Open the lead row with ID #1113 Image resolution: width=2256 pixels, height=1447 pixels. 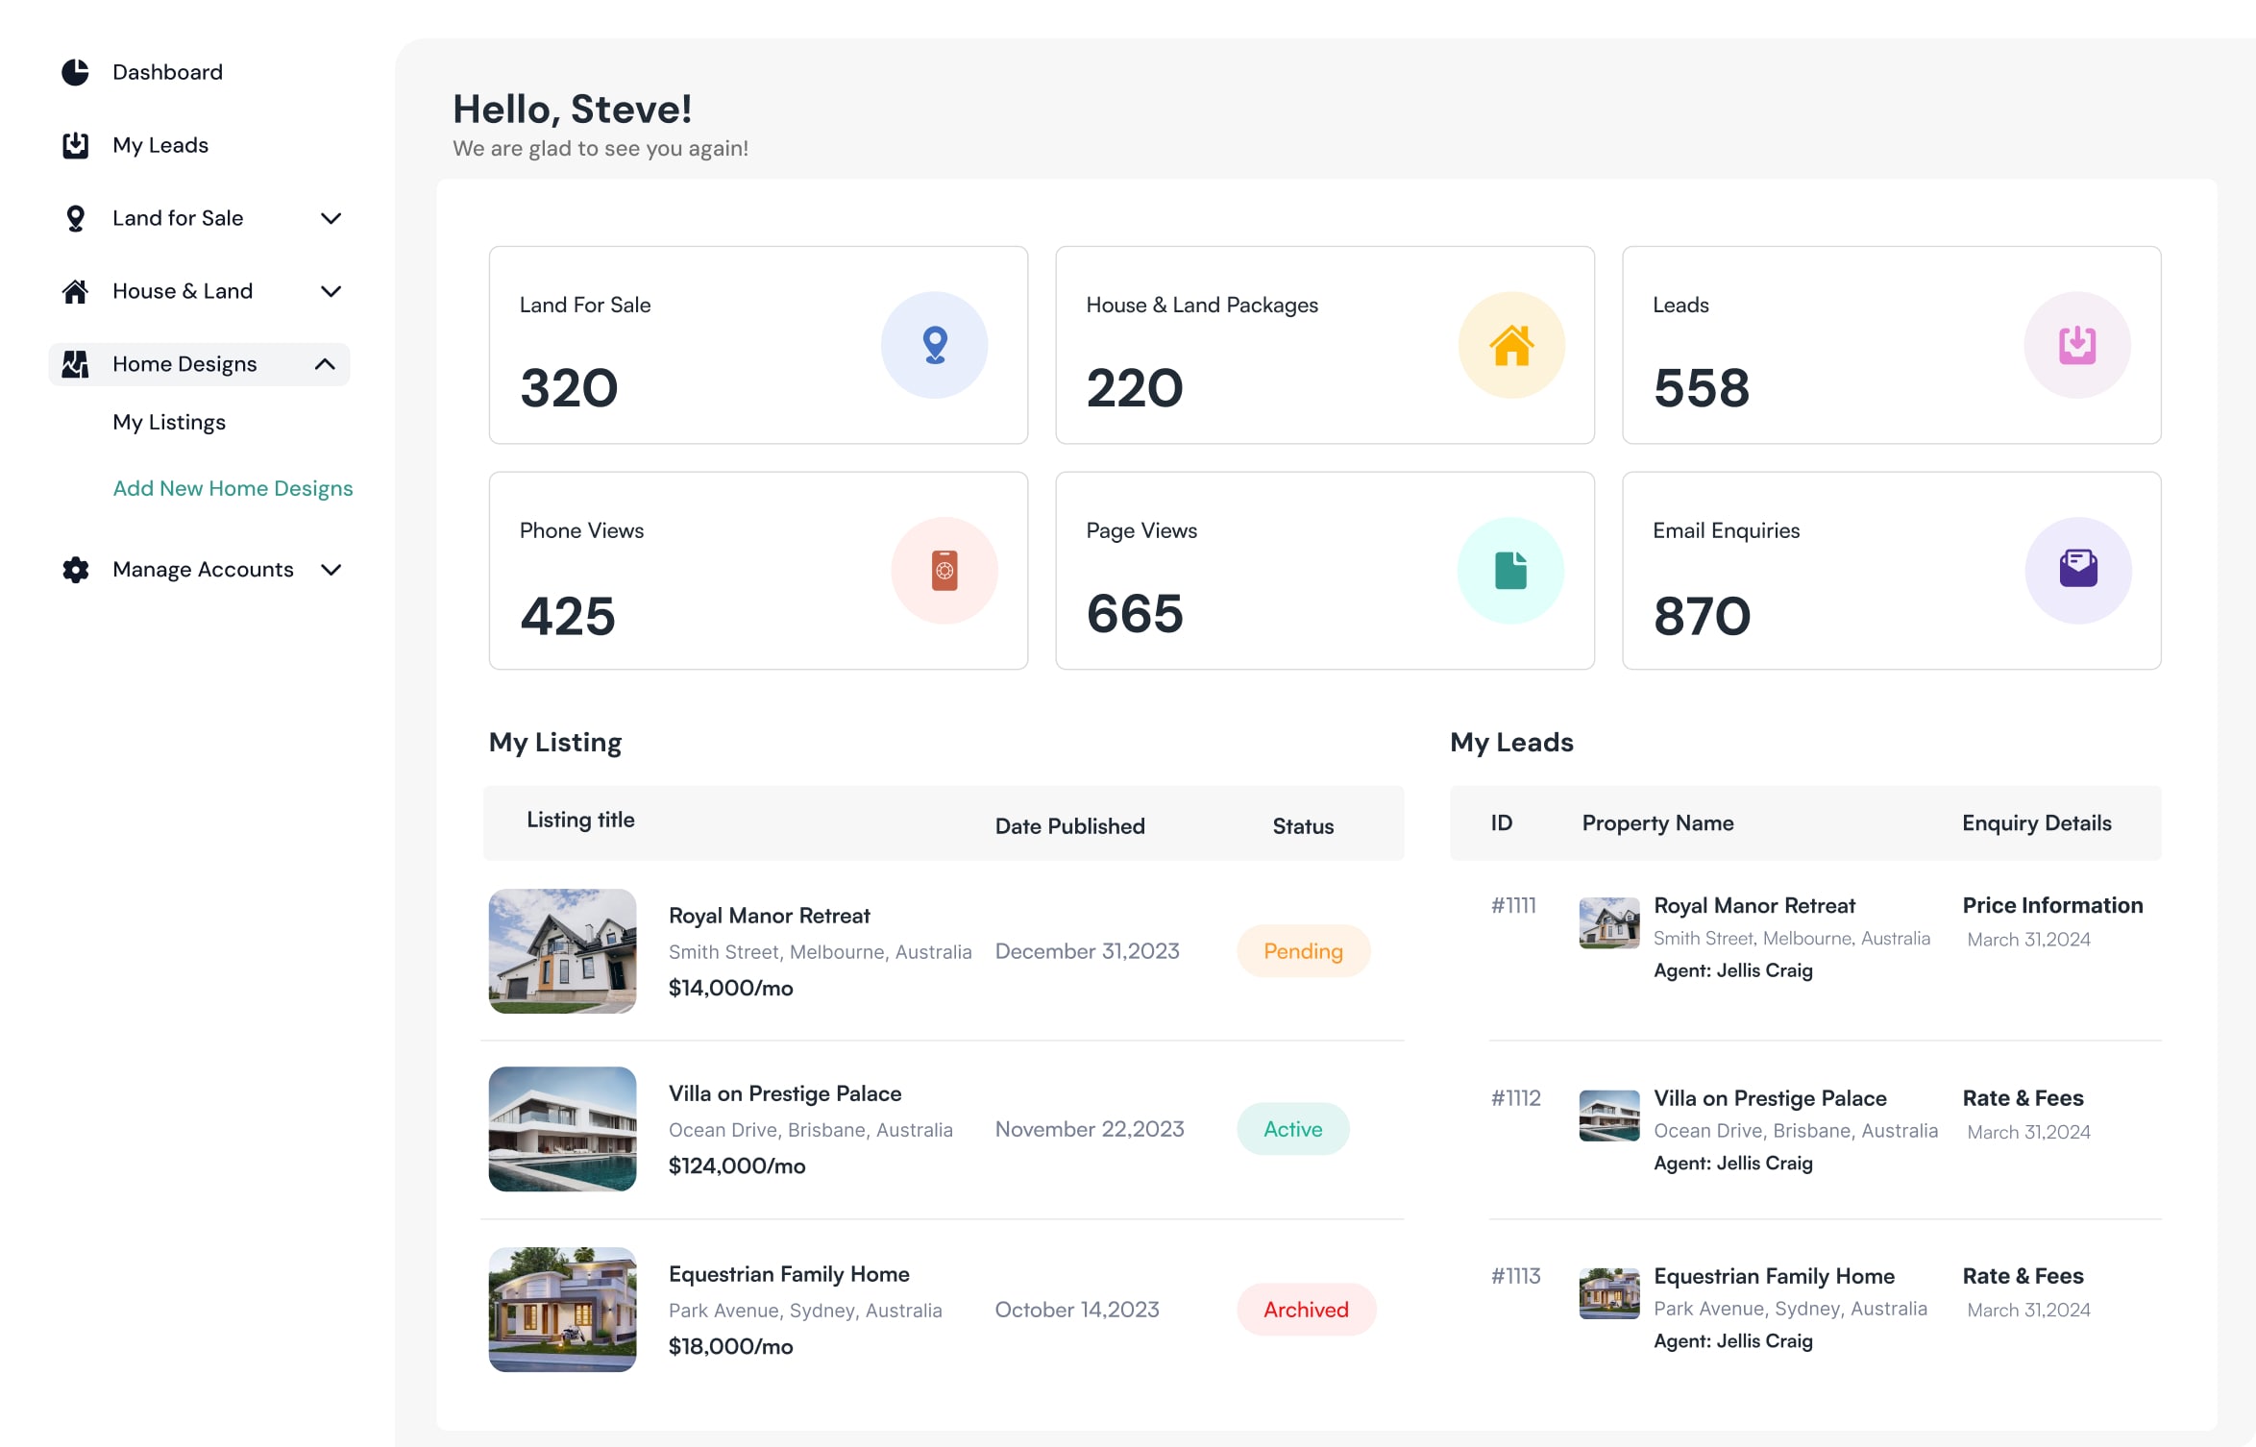click(1515, 1276)
